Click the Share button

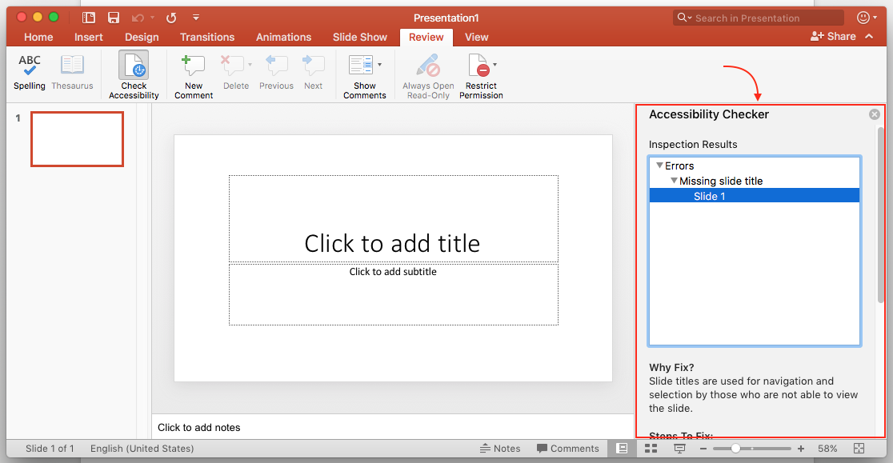click(x=833, y=37)
